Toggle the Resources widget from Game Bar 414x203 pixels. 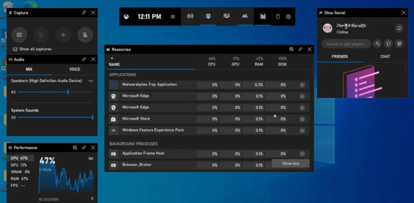[263, 16]
